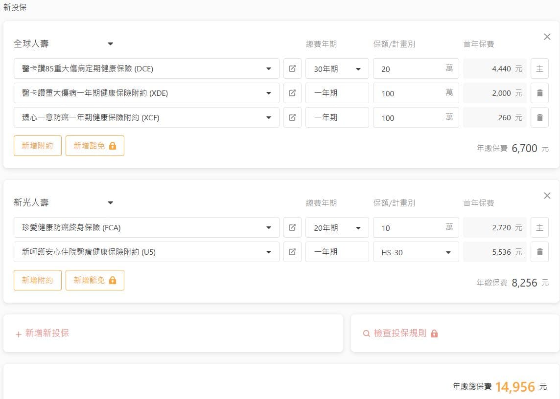The image size is (560, 399).
Task: Open external link for 臻心一意防癌 (XCF) rider
Action: pos(292,117)
